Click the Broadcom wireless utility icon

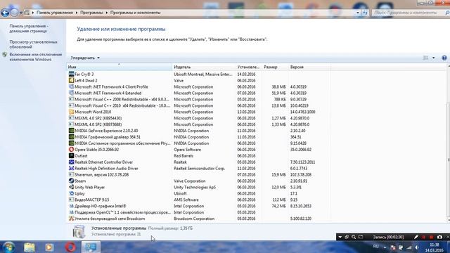pyautogui.click(x=71, y=219)
